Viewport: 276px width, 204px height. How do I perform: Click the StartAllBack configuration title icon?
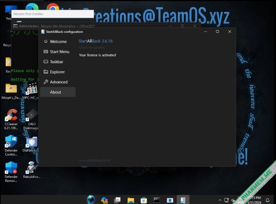[x=43, y=32]
